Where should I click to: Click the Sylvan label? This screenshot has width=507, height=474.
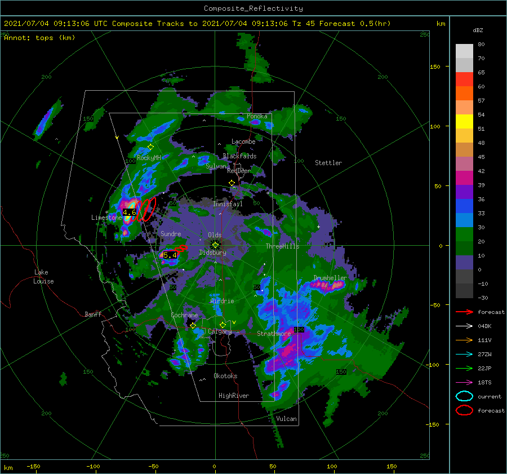tap(216, 166)
